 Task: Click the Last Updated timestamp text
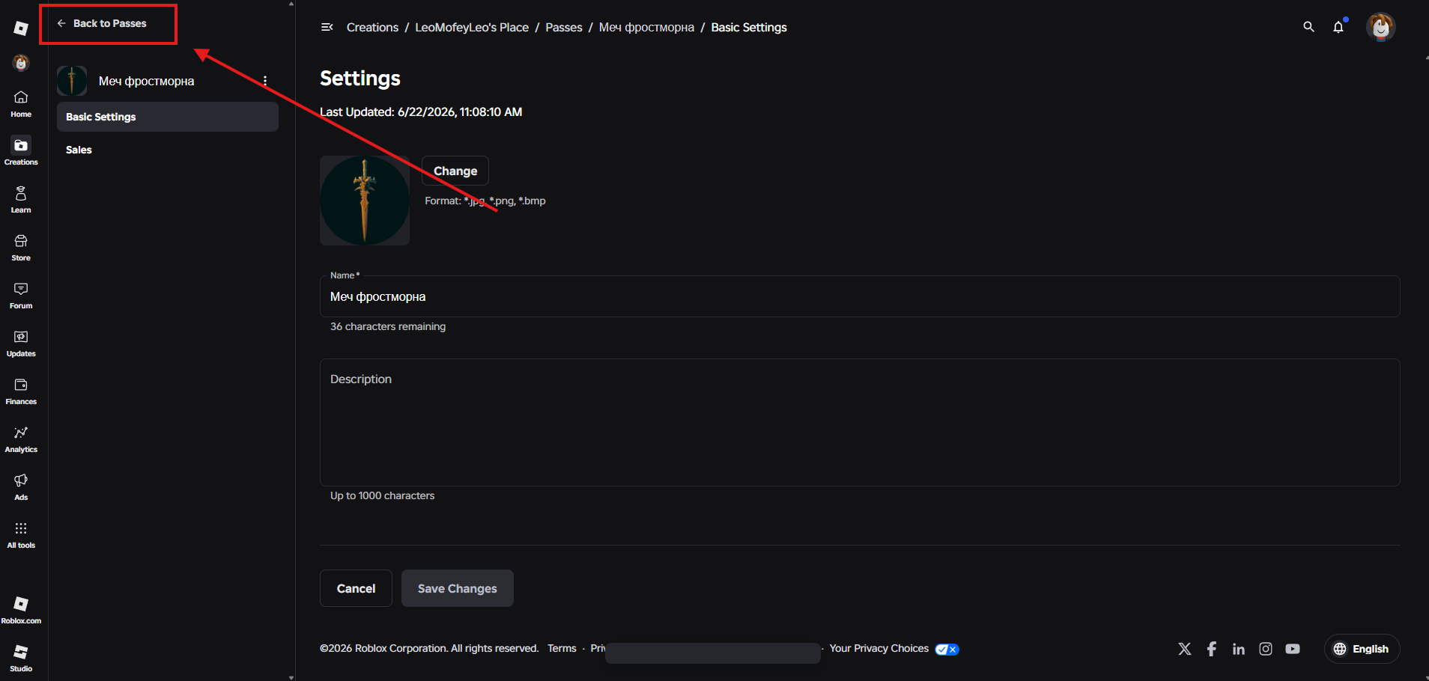pos(421,112)
